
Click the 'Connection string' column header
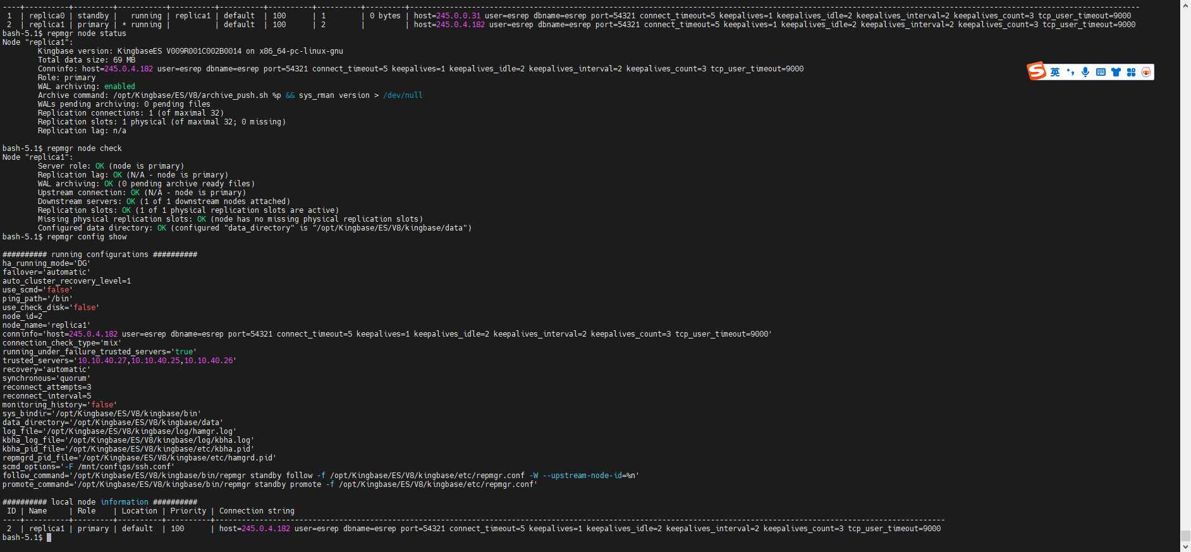pyautogui.click(x=257, y=511)
